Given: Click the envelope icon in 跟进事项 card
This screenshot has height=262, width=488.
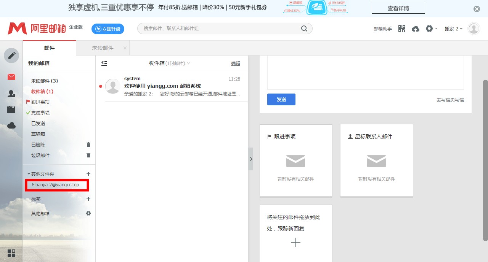Looking at the screenshot, I should point(296,161).
